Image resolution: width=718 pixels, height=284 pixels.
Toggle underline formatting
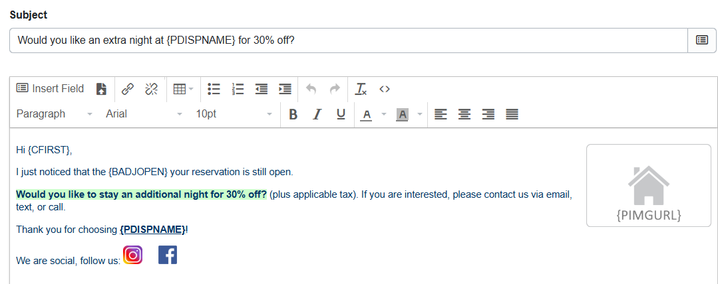tap(341, 114)
